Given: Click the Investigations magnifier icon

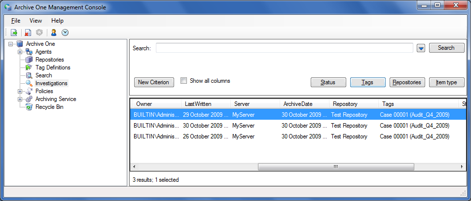Looking at the screenshot, I should click(x=29, y=83).
